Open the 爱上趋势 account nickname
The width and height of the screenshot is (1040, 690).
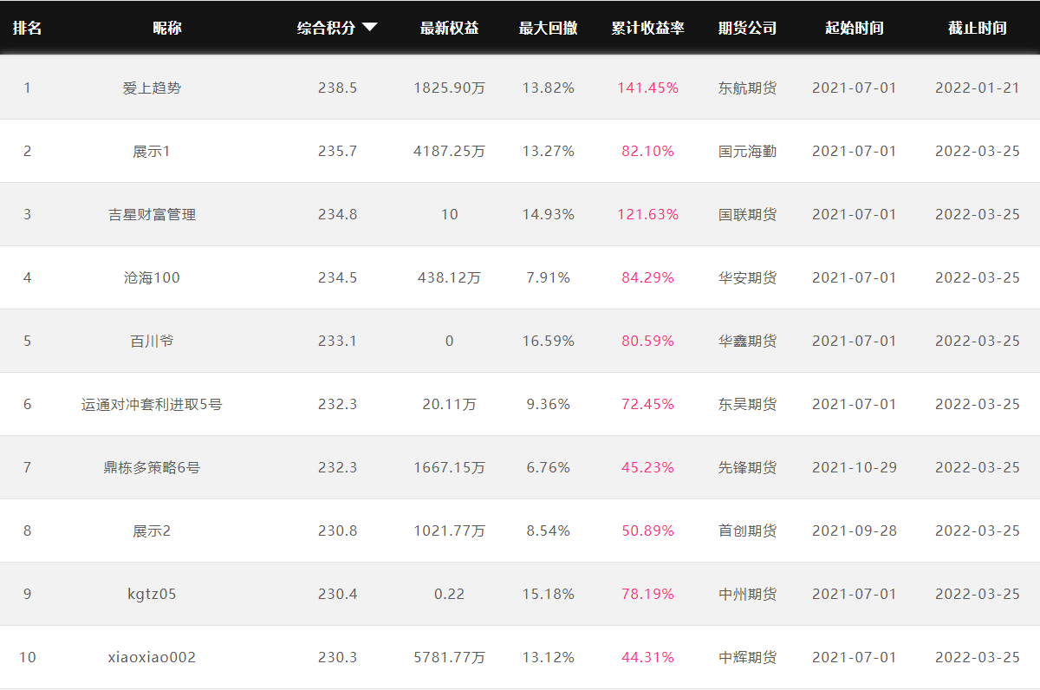(152, 88)
